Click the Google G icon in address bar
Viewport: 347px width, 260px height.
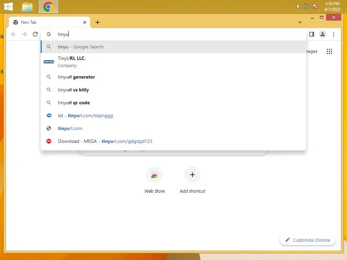pos(49,34)
